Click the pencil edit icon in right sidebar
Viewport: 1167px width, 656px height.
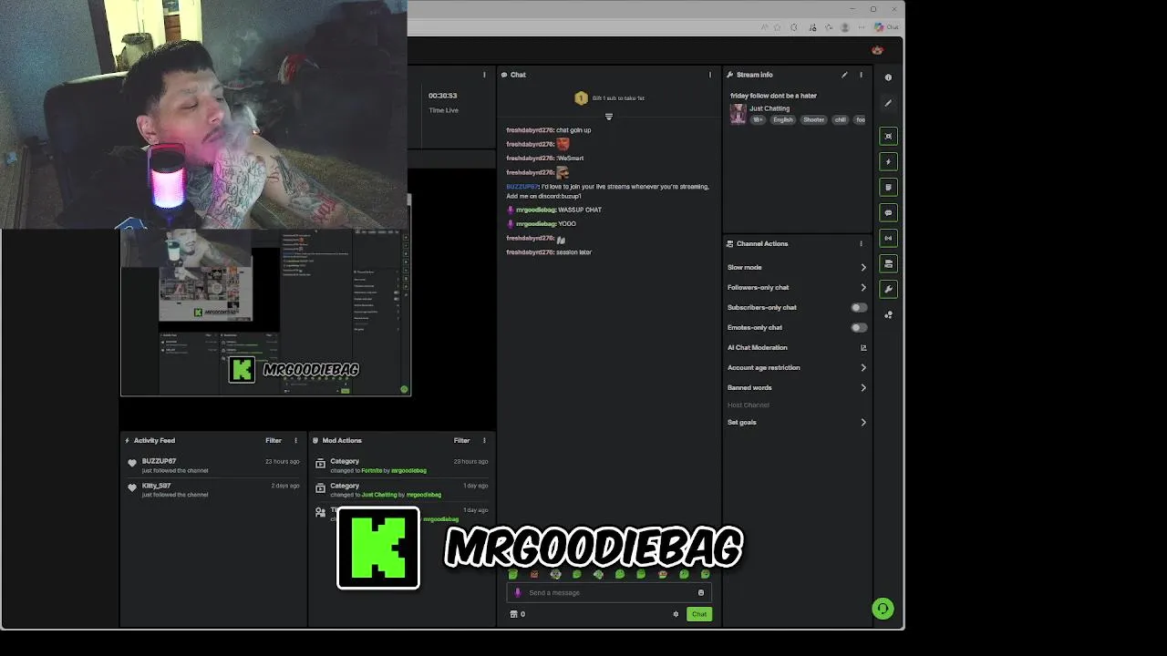[888, 103]
